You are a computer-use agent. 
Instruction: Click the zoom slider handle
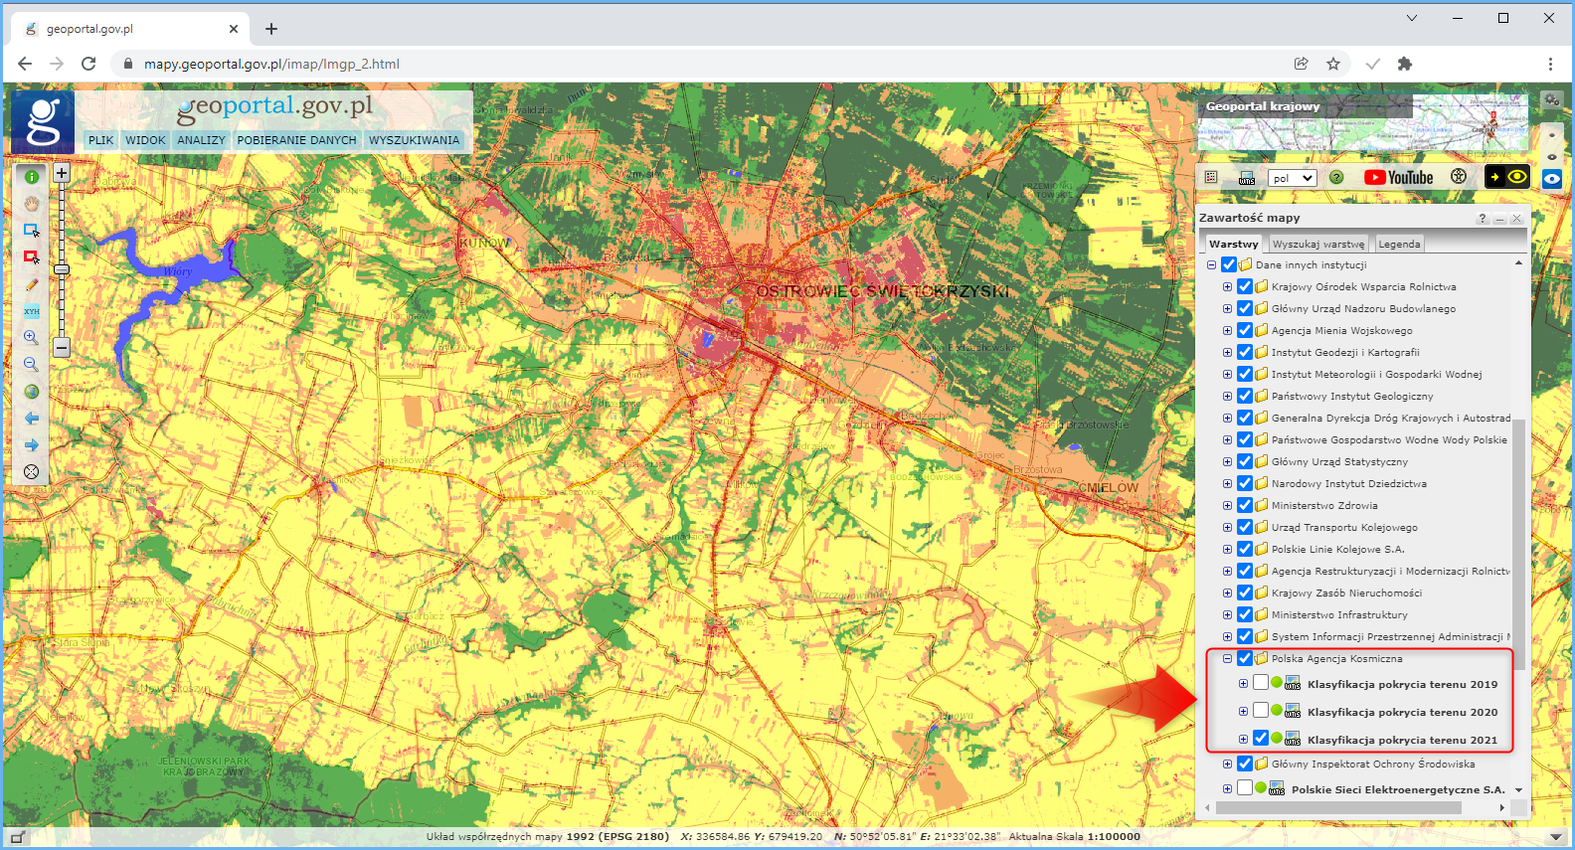point(62,269)
